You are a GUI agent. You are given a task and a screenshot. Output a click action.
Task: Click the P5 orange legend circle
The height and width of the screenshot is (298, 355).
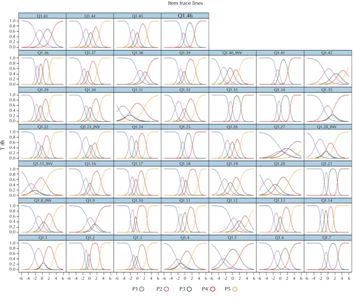click(235, 289)
